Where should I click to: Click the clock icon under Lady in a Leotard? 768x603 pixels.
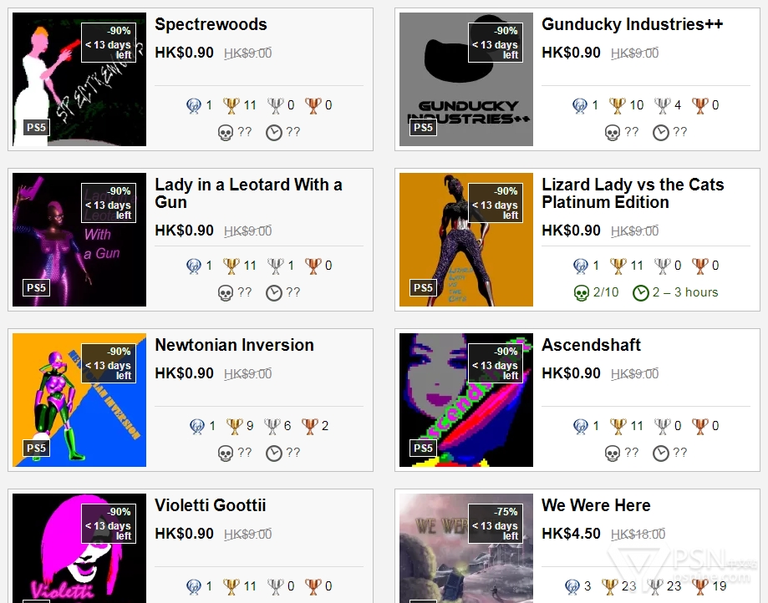(x=274, y=292)
